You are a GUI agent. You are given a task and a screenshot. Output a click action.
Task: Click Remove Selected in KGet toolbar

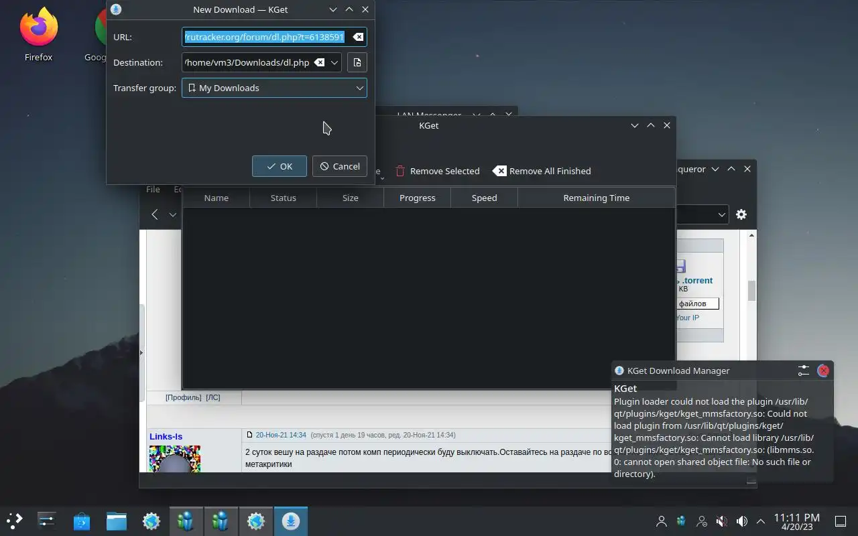(x=437, y=171)
